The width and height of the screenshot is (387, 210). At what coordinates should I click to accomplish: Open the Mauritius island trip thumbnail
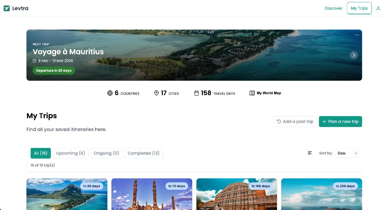pyautogui.click(x=67, y=195)
